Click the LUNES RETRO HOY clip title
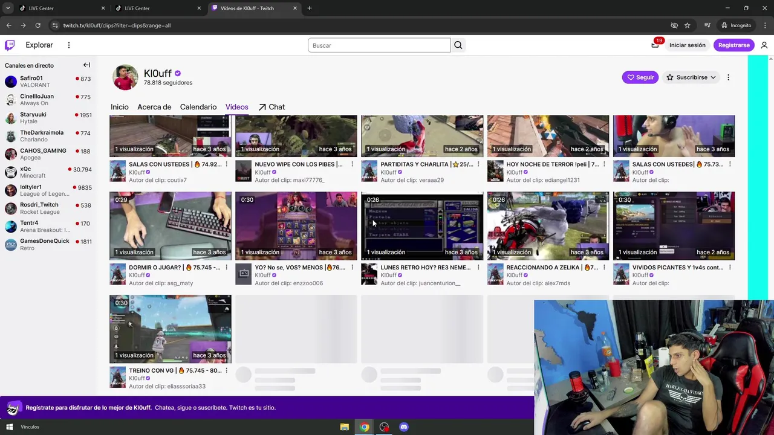Image resolution: width=774 pixels, height=435 pixels. (x=426, y=268)
